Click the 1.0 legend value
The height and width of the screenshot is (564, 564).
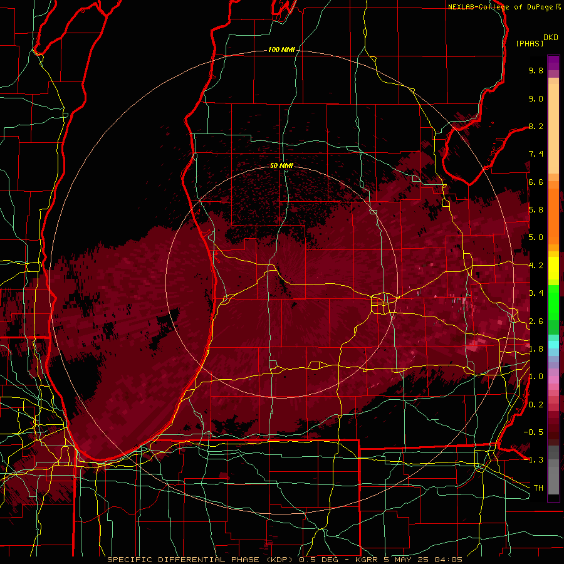click(536, 377)
